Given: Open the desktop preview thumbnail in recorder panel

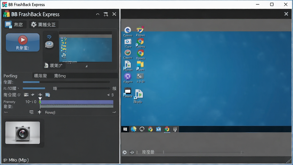Looking at the screenshot, I should click(x=86, y=47).
